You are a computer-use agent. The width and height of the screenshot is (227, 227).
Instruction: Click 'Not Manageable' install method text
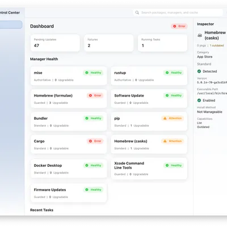pos(209,112)
